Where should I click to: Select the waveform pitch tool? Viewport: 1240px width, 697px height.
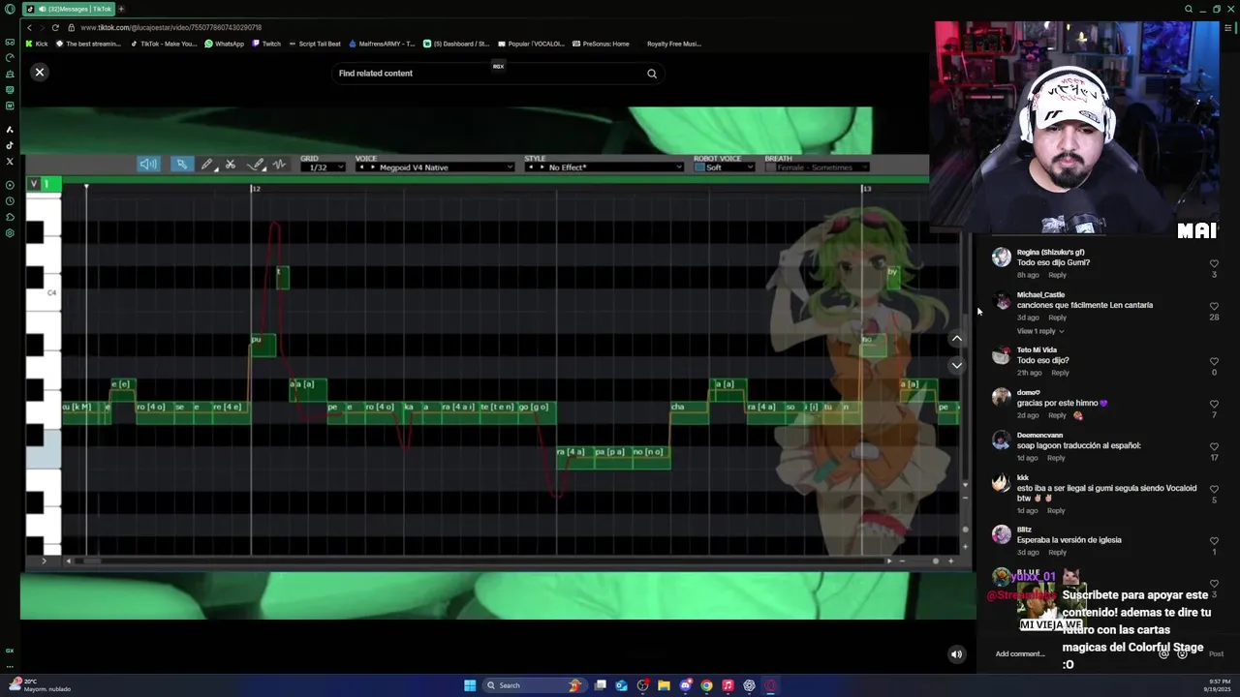[x=279, y=165]
